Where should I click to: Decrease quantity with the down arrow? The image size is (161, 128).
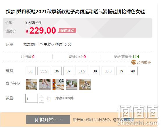pyautogui.click(x=41, y=101)
